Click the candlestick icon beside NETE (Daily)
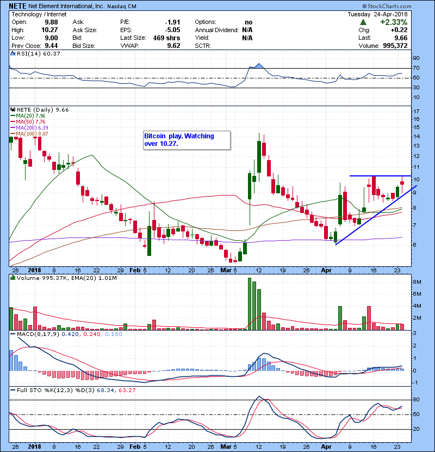 click(x=13, y=109)
